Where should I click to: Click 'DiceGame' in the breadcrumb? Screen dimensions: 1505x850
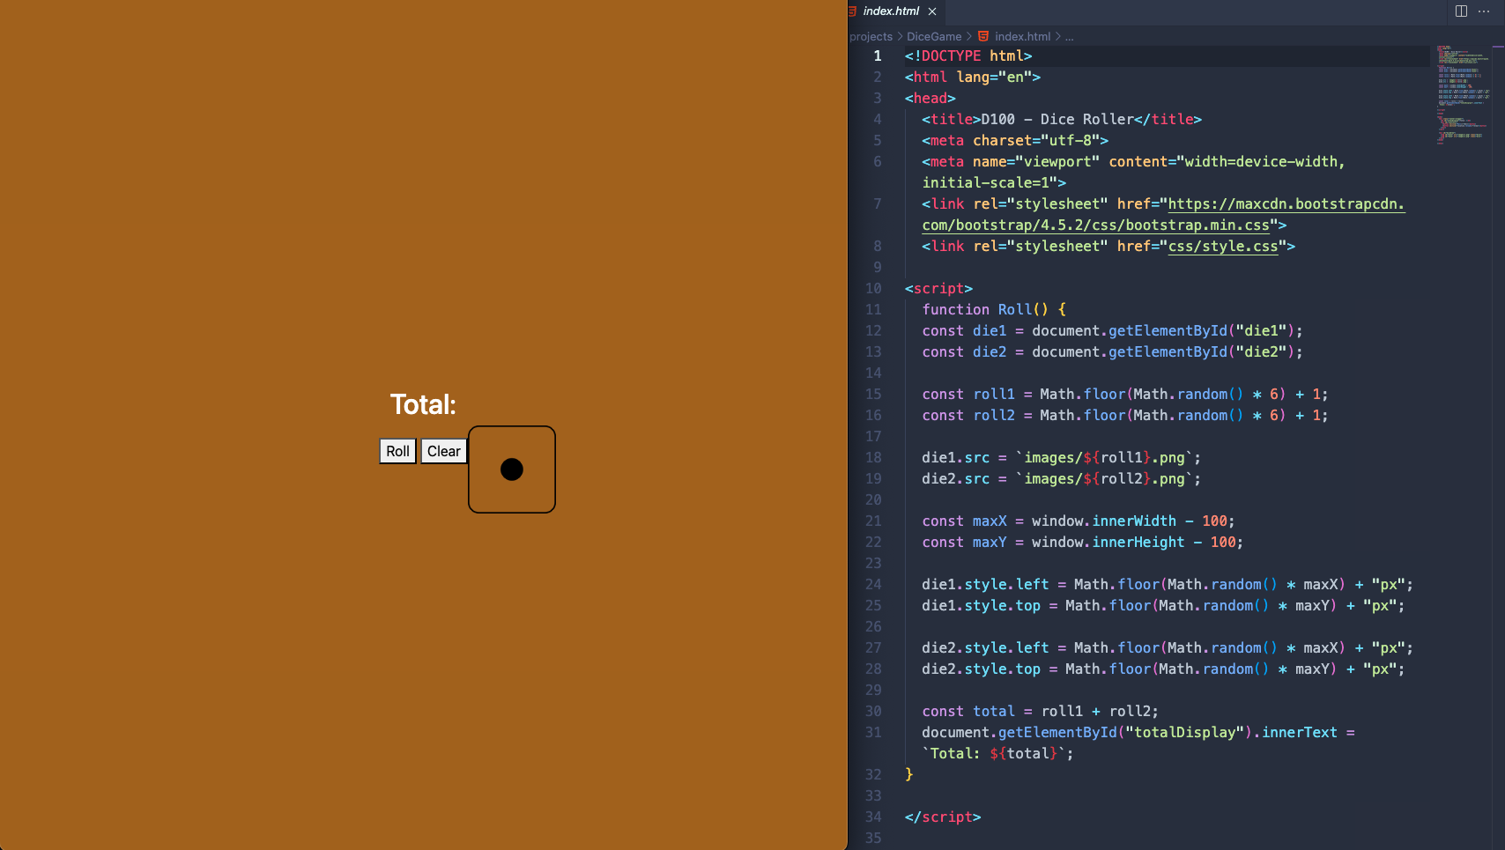[x=934, y=36]
